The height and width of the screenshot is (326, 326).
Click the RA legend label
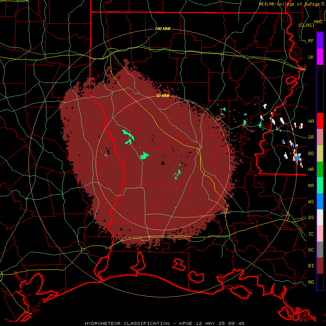pos(311,185)
